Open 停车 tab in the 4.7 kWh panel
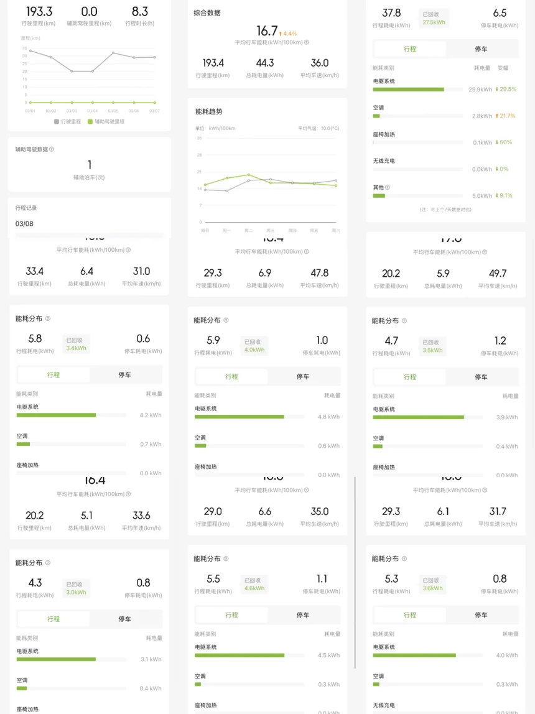The height and width of the screenshot is (714, 535). point(481,377)
